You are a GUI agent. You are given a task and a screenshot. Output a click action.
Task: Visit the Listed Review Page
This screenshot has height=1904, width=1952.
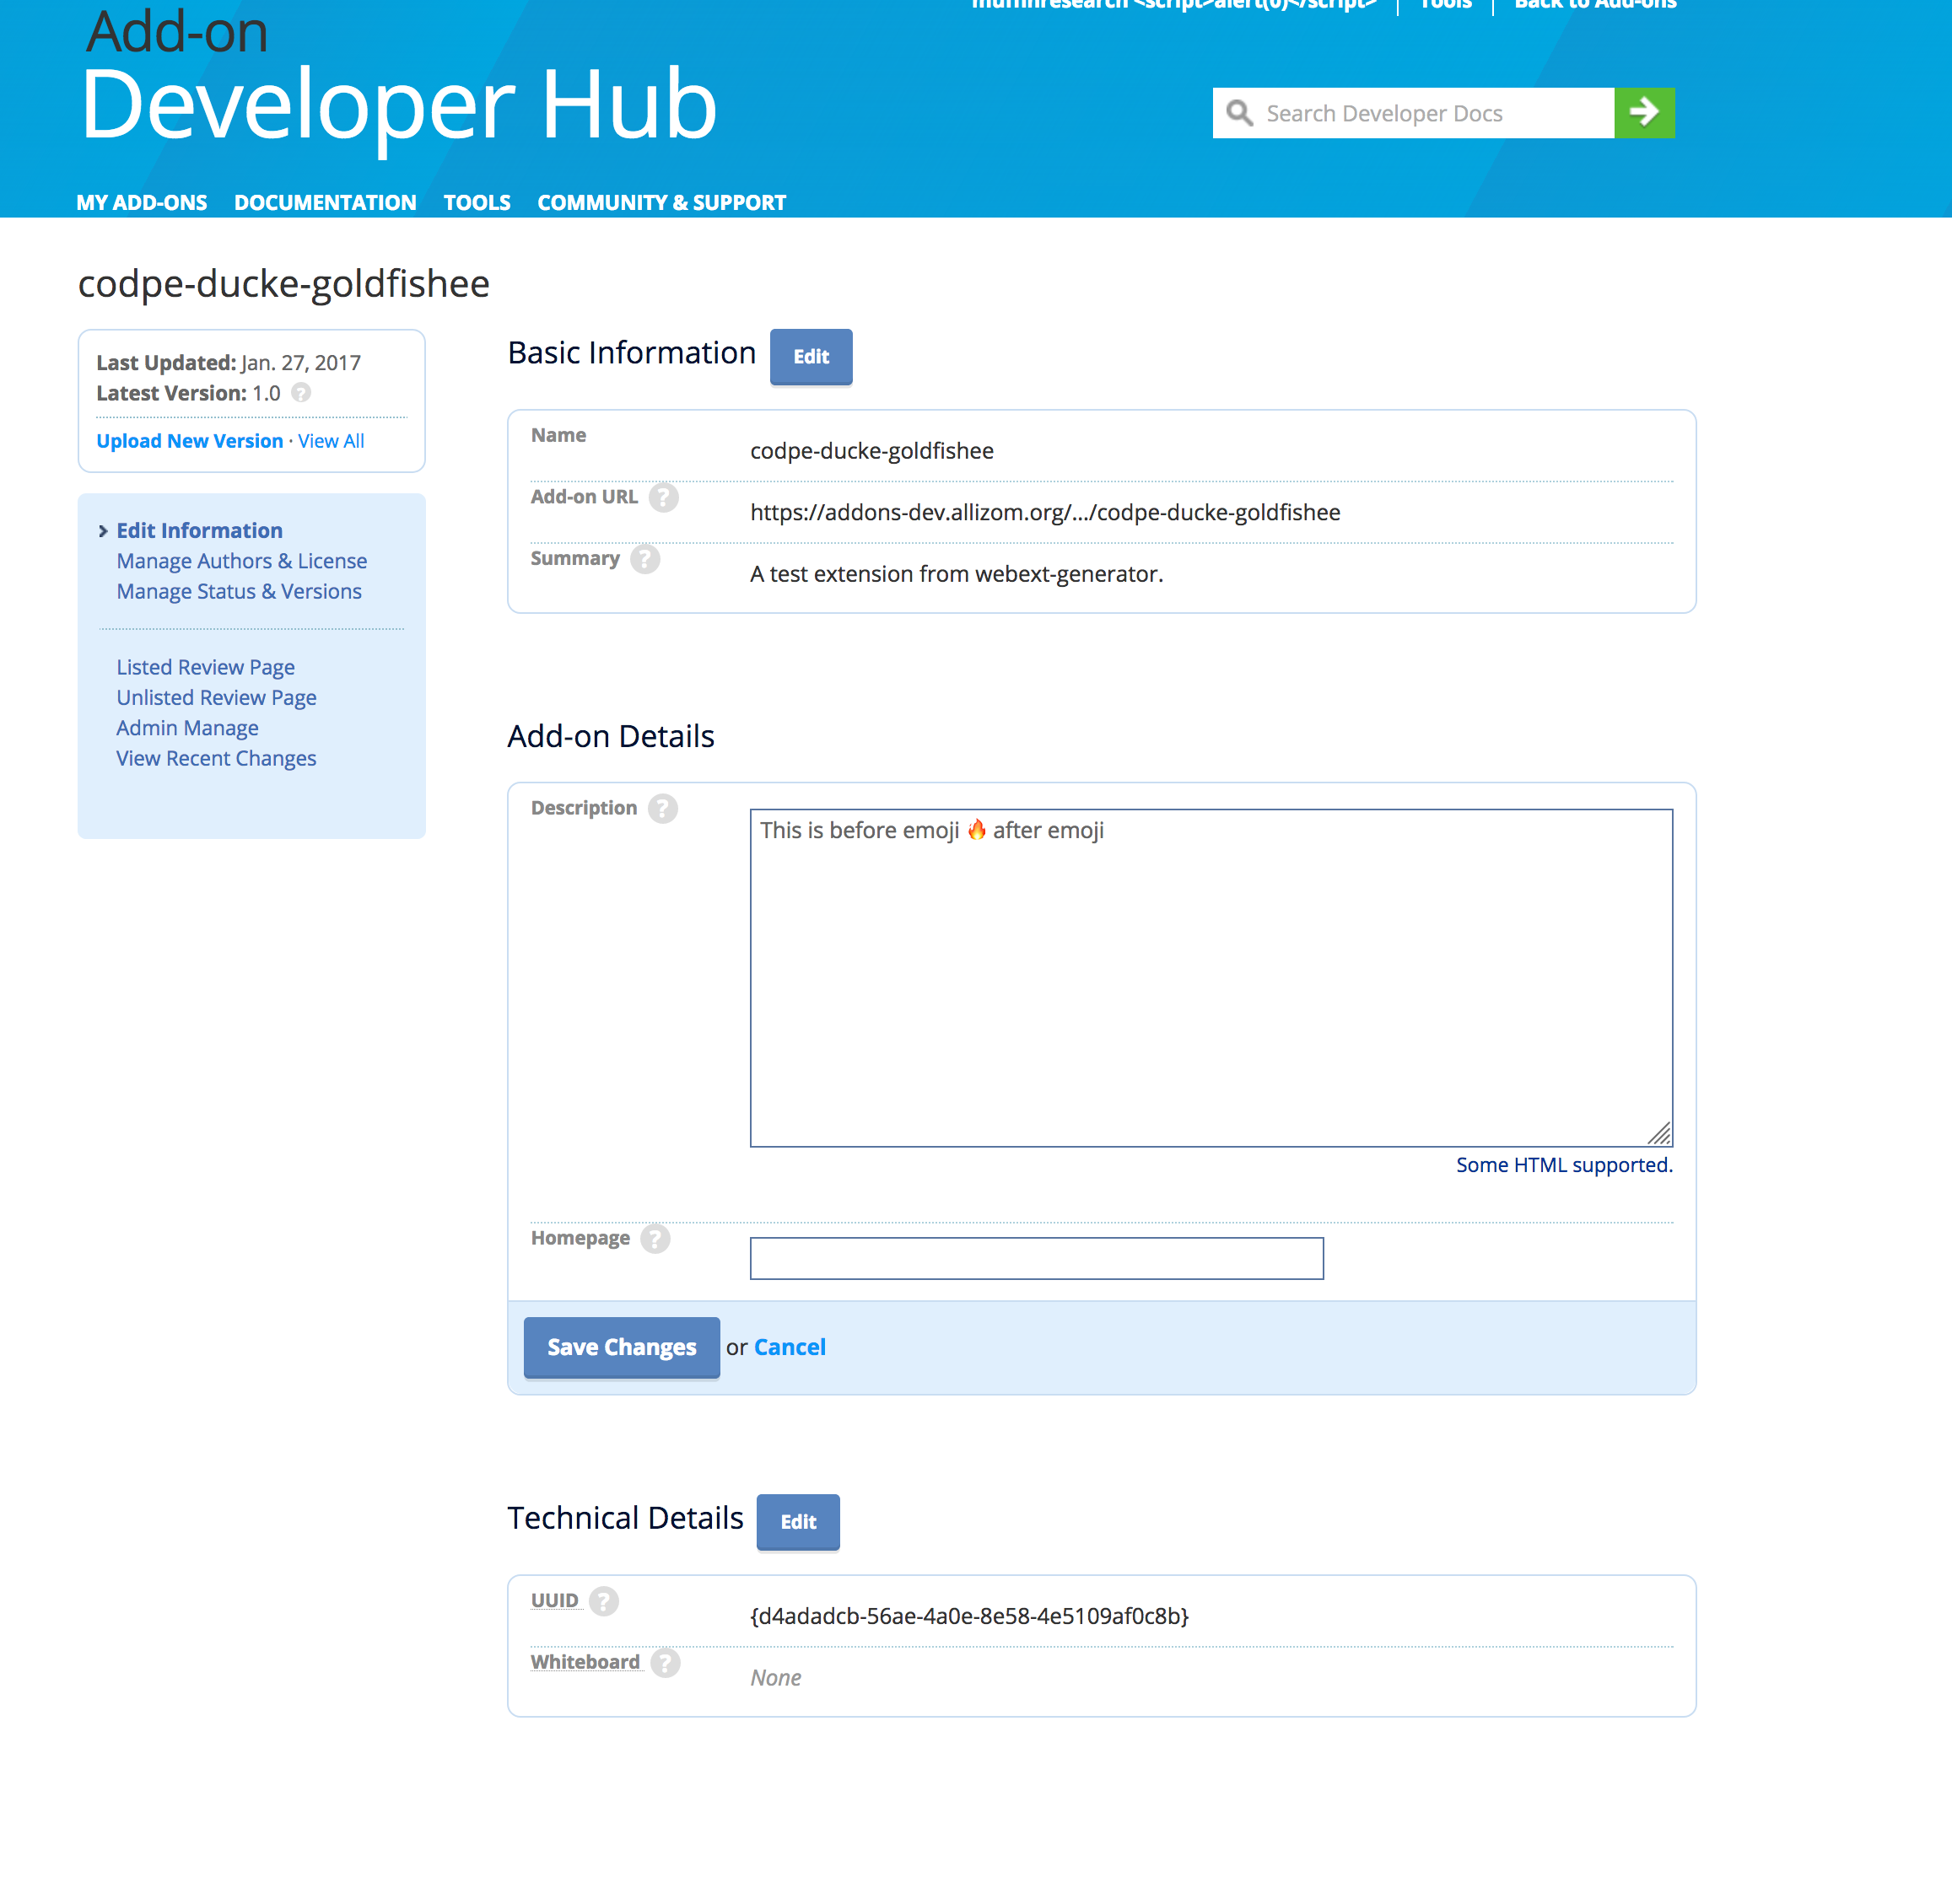[205, 666]
